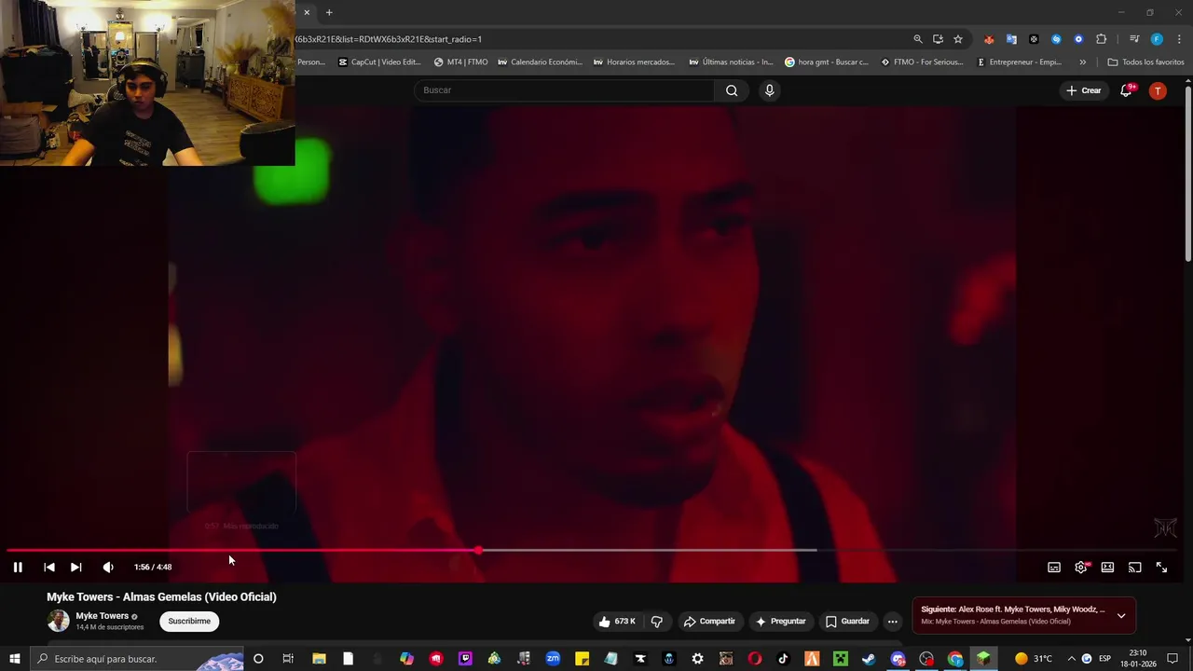The height and width of the screenshot is (671, 1193).
Task: Open the Crear create menu
Action: click(x=1084, y=90)
